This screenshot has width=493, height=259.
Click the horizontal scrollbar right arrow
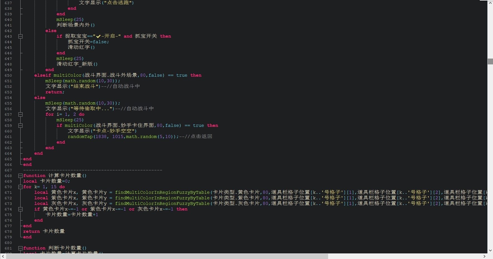tap(484, 256)
